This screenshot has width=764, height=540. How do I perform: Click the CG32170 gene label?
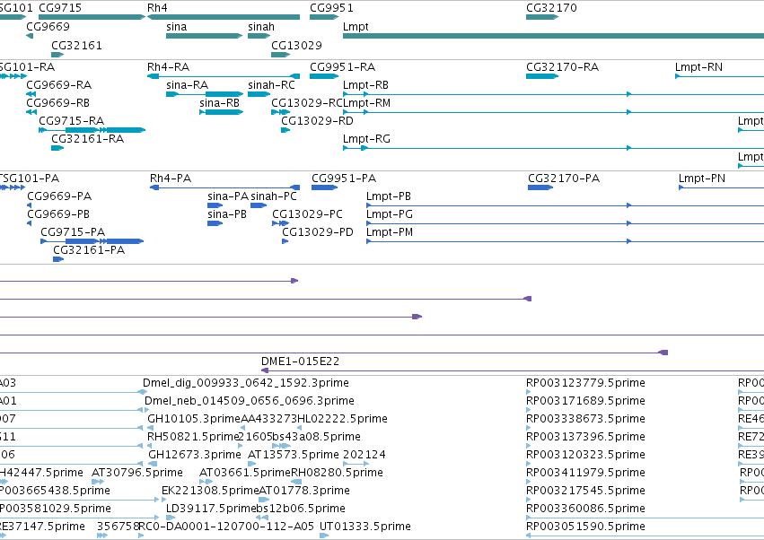click(551, 8)
